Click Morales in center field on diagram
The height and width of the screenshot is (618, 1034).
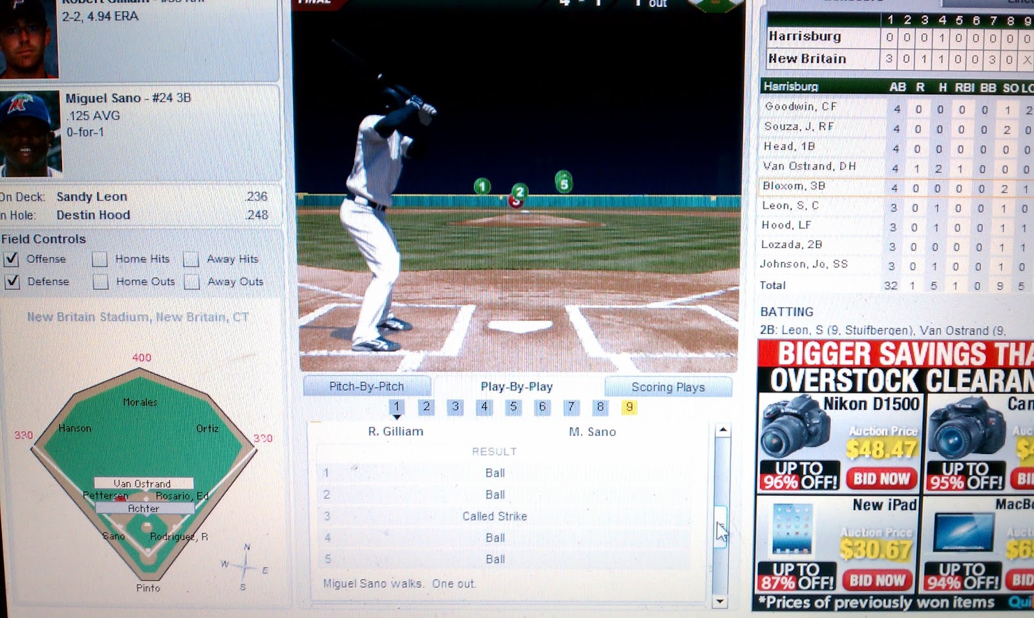tap(140, 402)
